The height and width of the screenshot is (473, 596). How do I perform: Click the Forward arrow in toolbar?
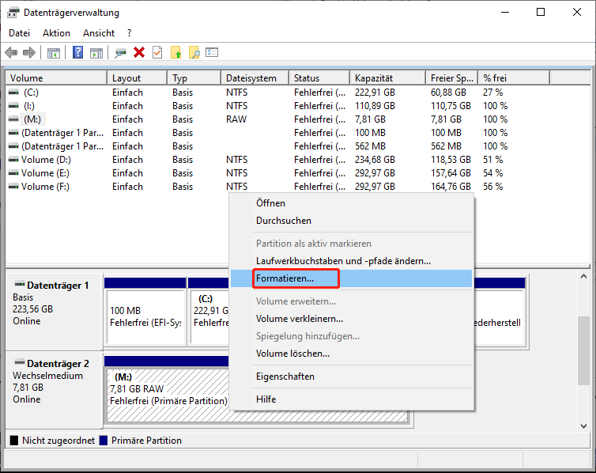[29, 52]
